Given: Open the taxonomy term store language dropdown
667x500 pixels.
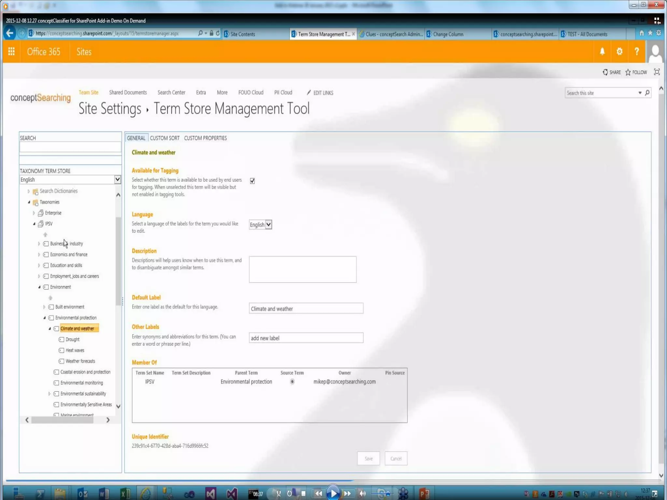Looking at the screenshot, I should point(117,179).
